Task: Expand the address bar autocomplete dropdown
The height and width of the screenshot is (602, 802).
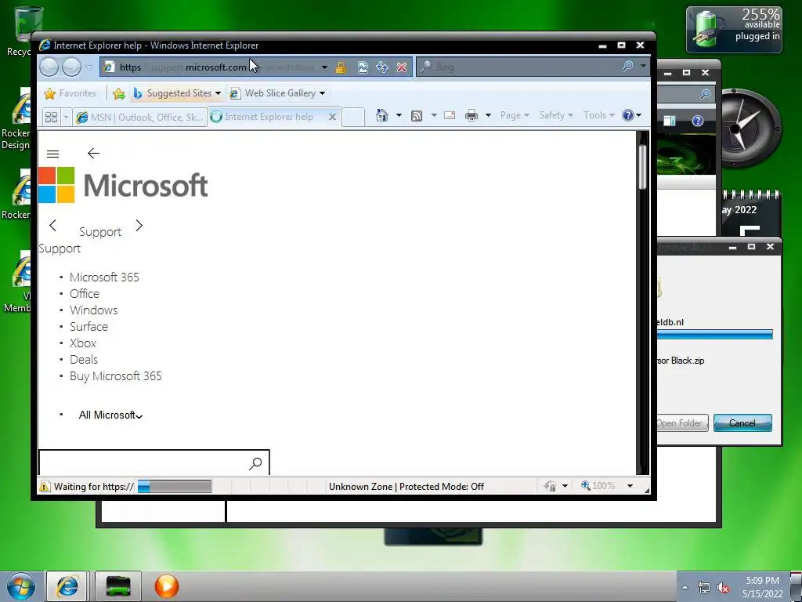Action: click(324, 67)
